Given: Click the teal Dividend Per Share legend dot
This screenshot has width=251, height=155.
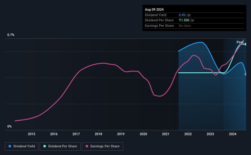Looking at the screenshot, I should click(x=45, y=146).
